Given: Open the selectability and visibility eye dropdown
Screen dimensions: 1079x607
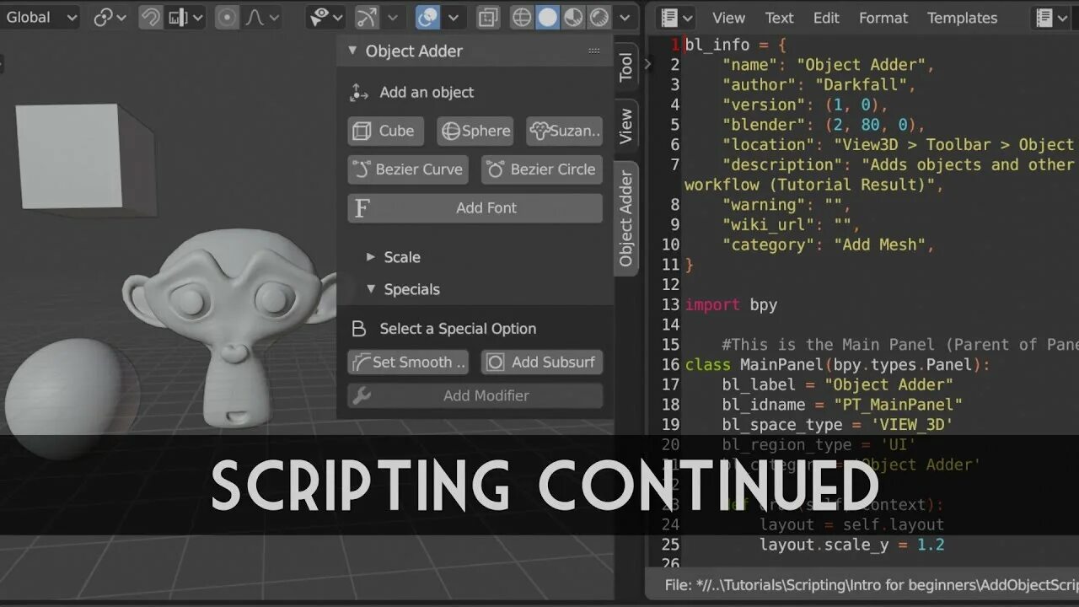Looking at the screenshot, I should [327, 17].
